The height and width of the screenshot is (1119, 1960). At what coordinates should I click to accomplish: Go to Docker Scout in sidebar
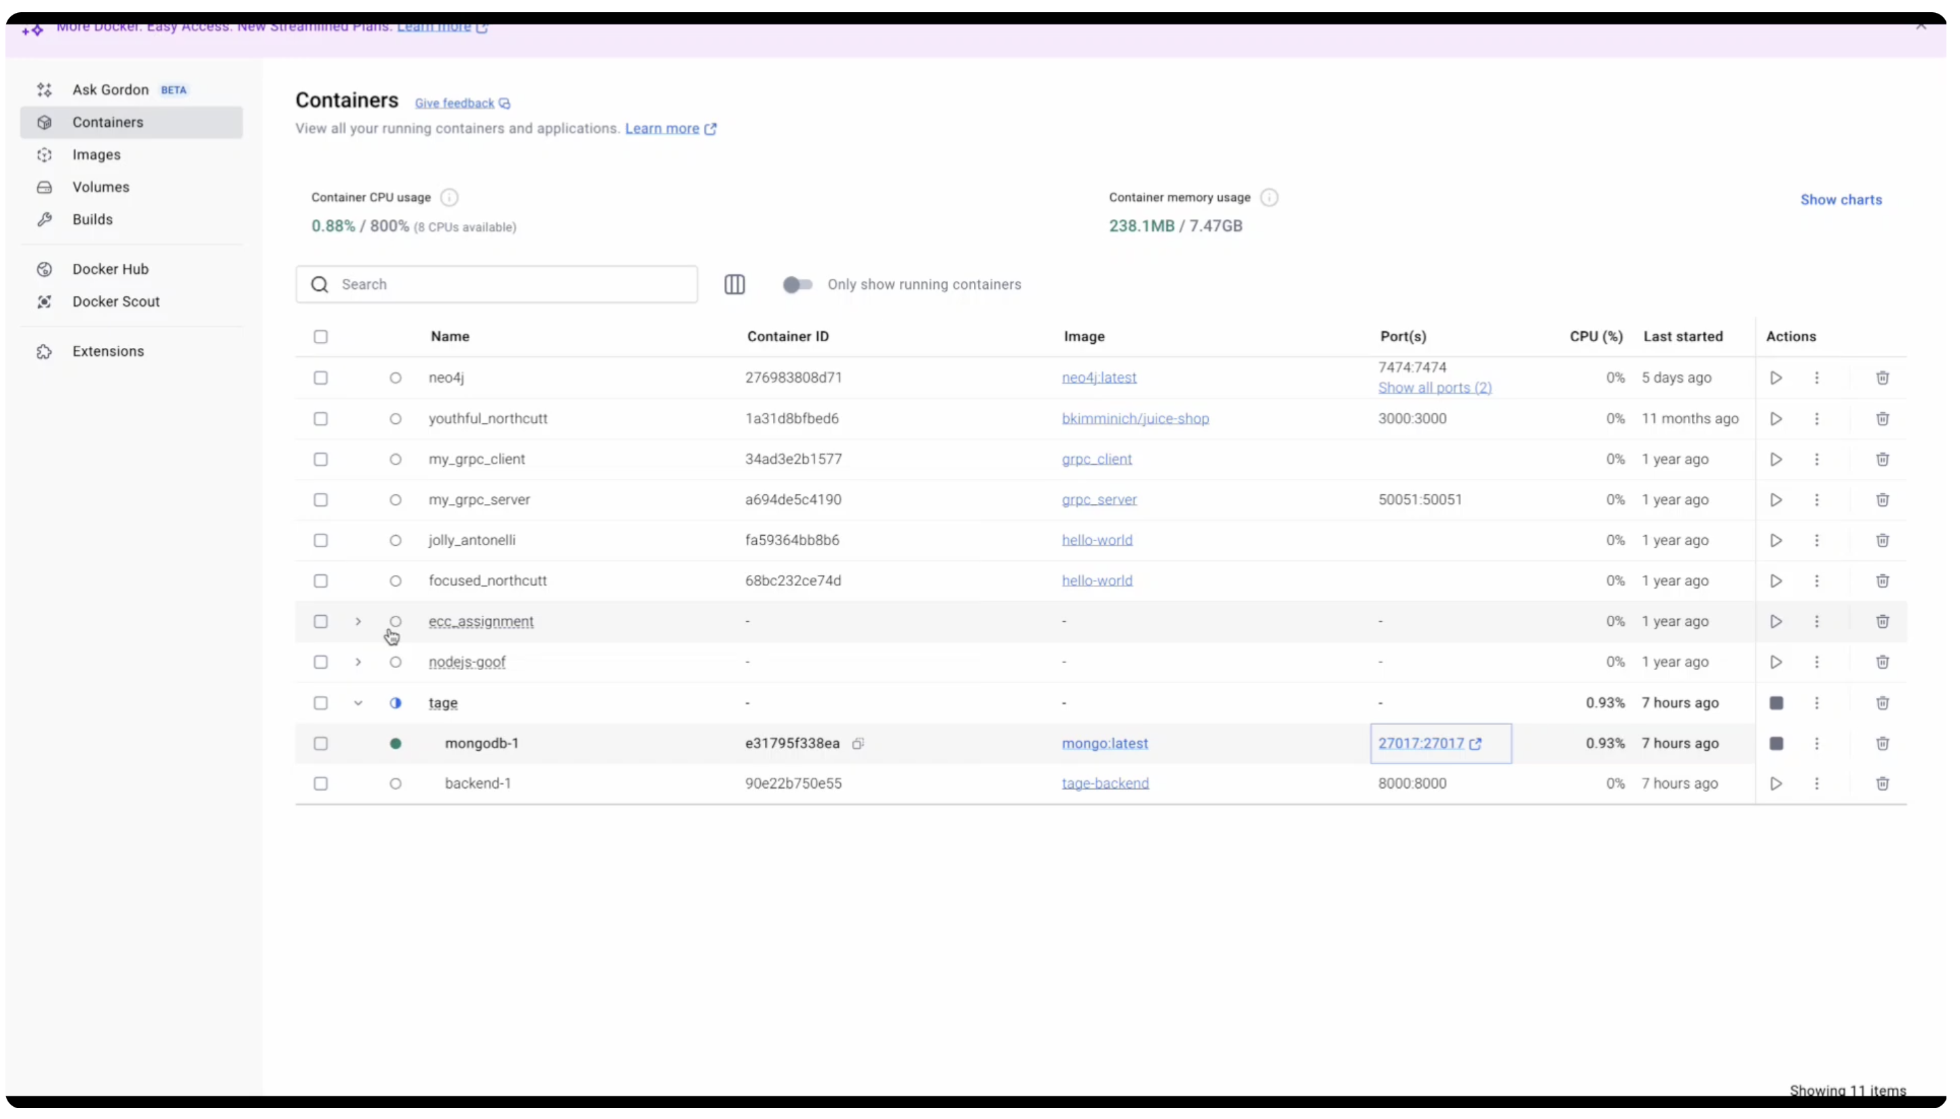point(115,301)
